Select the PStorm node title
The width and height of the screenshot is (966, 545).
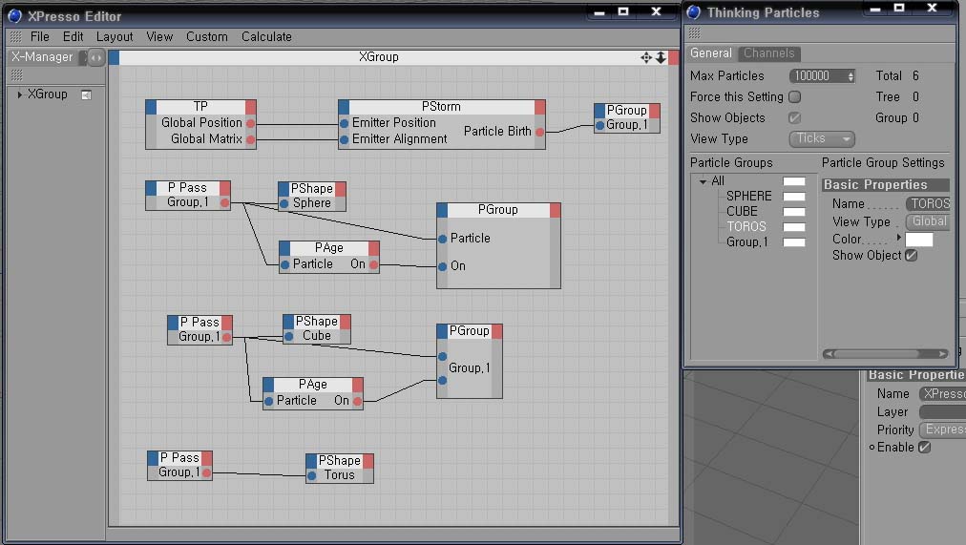click(x=441, y=107)
